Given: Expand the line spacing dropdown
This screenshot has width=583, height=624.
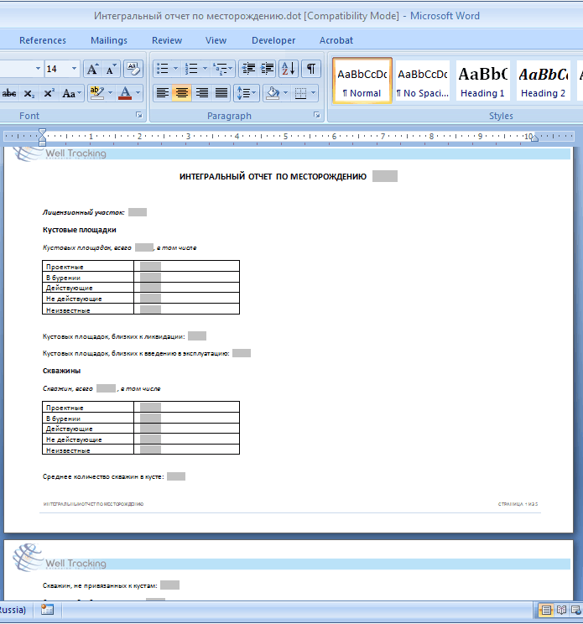Looking at the screenshot, I should pyautogui.click(x=252, y=93).
